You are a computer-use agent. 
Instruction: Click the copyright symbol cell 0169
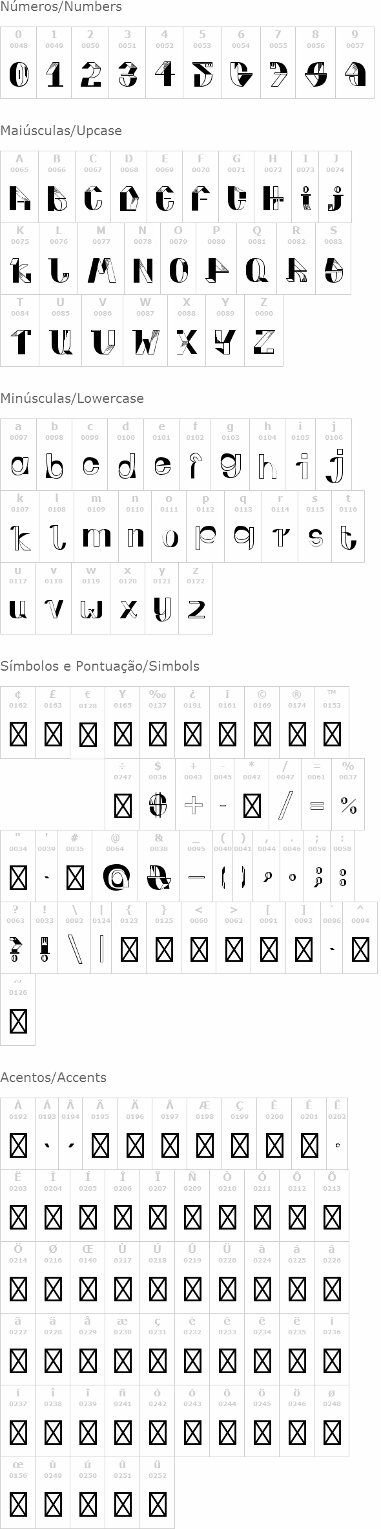click(262, 722)
